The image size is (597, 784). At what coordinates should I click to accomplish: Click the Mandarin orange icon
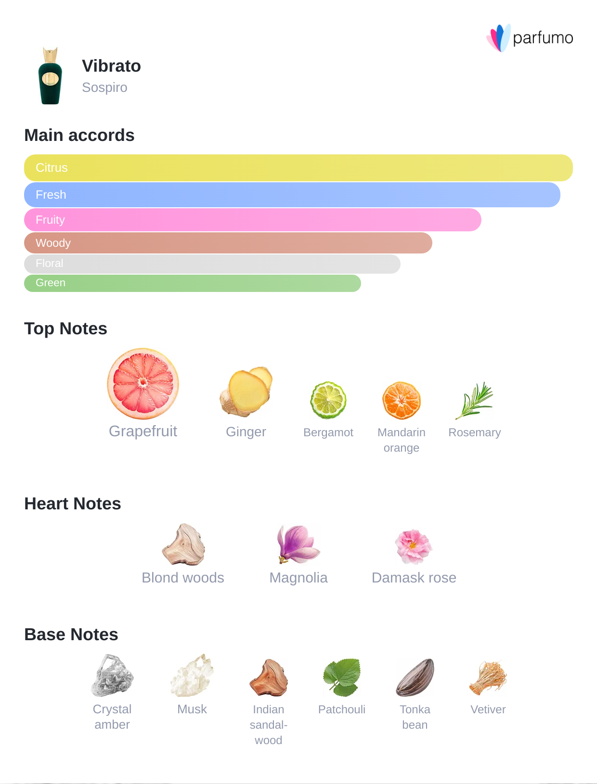402,401
